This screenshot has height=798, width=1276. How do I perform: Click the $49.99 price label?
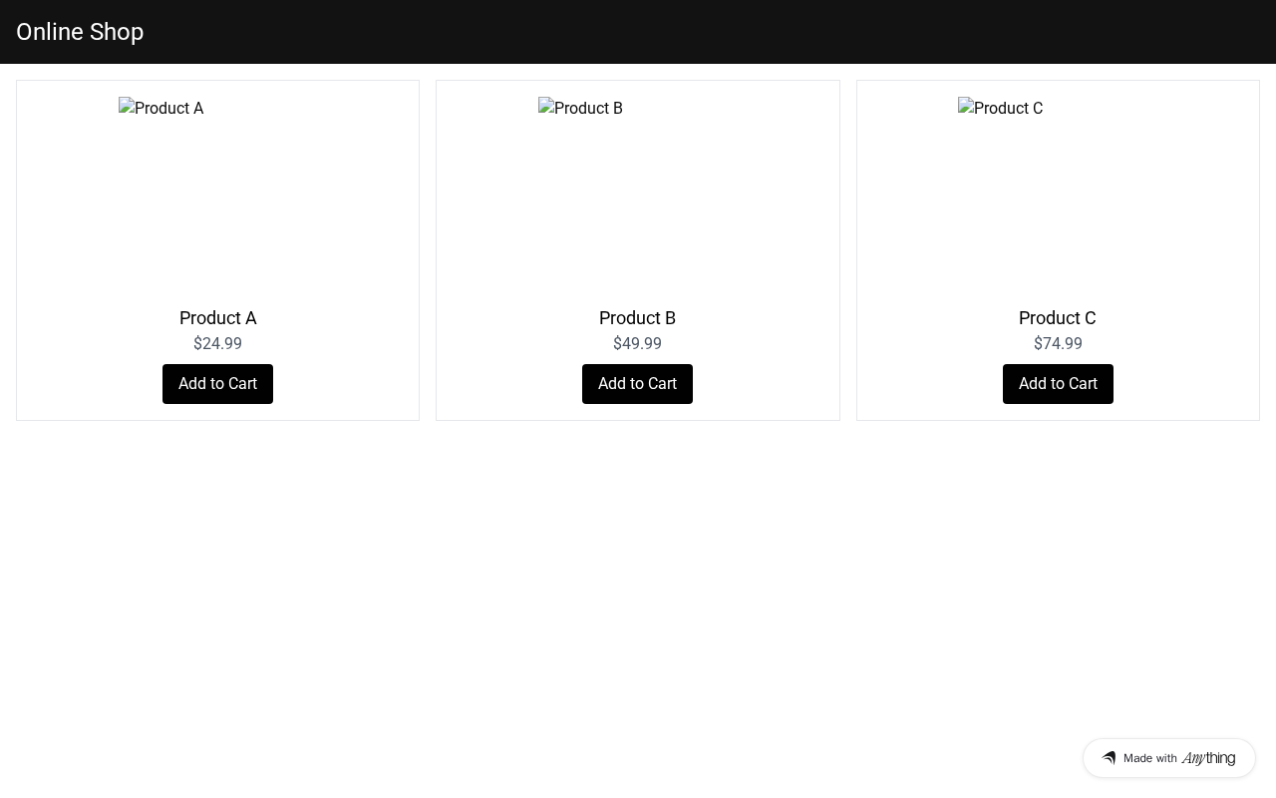(x=637, y=344)
